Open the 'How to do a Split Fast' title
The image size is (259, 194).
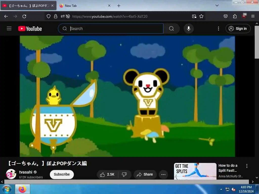228,168
